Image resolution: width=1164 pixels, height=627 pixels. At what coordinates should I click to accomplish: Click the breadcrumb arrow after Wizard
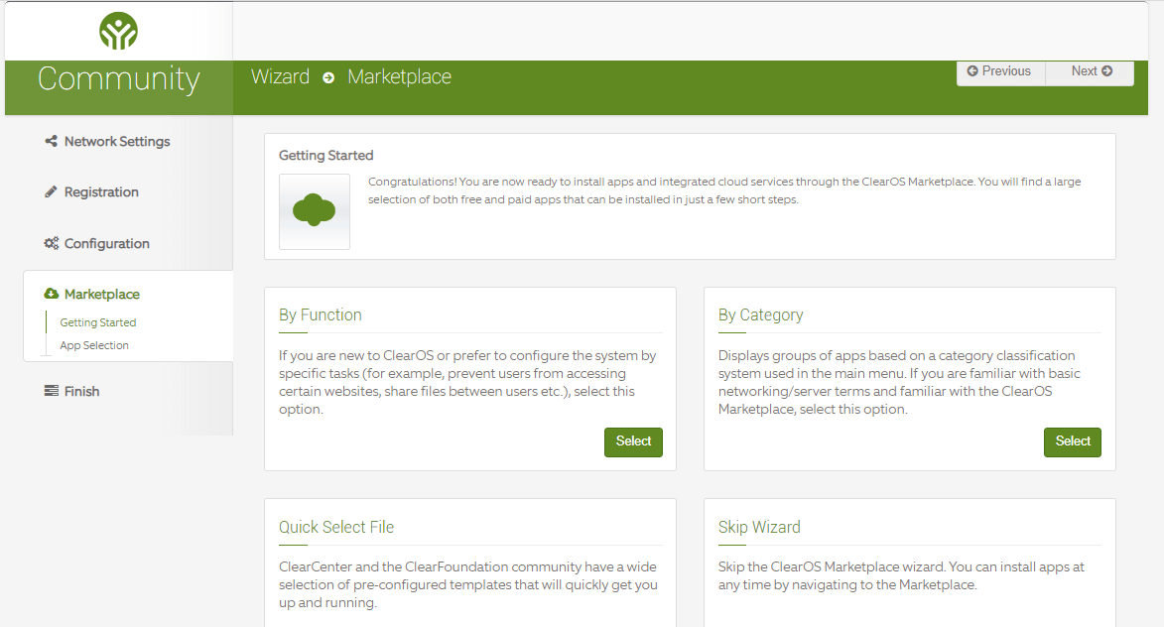(327, 77)
